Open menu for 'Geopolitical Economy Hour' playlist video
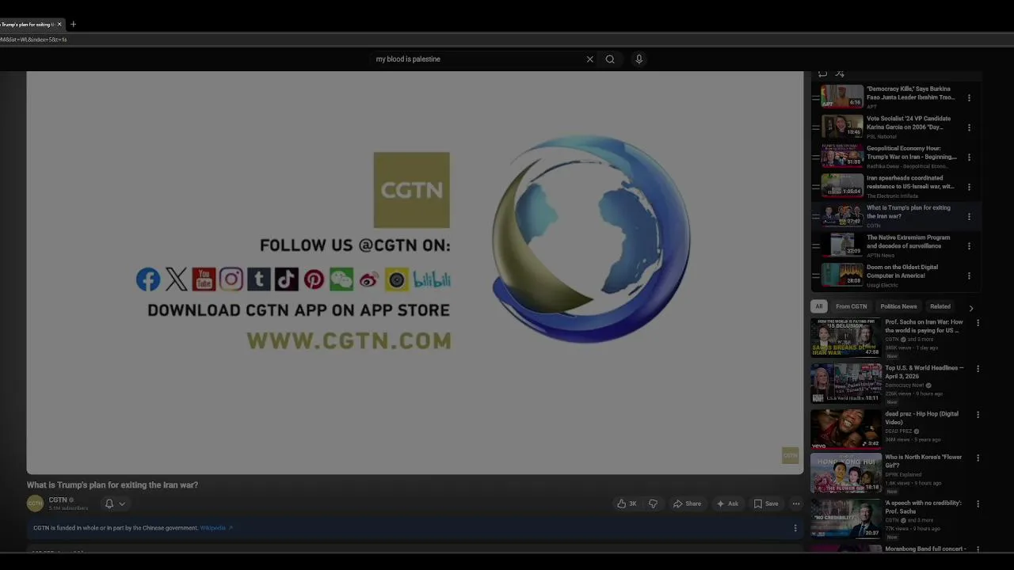1014x570 pixels. (x=969, y=158)
